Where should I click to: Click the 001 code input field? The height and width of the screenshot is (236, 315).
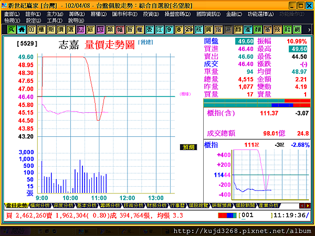tap(256, 216)
